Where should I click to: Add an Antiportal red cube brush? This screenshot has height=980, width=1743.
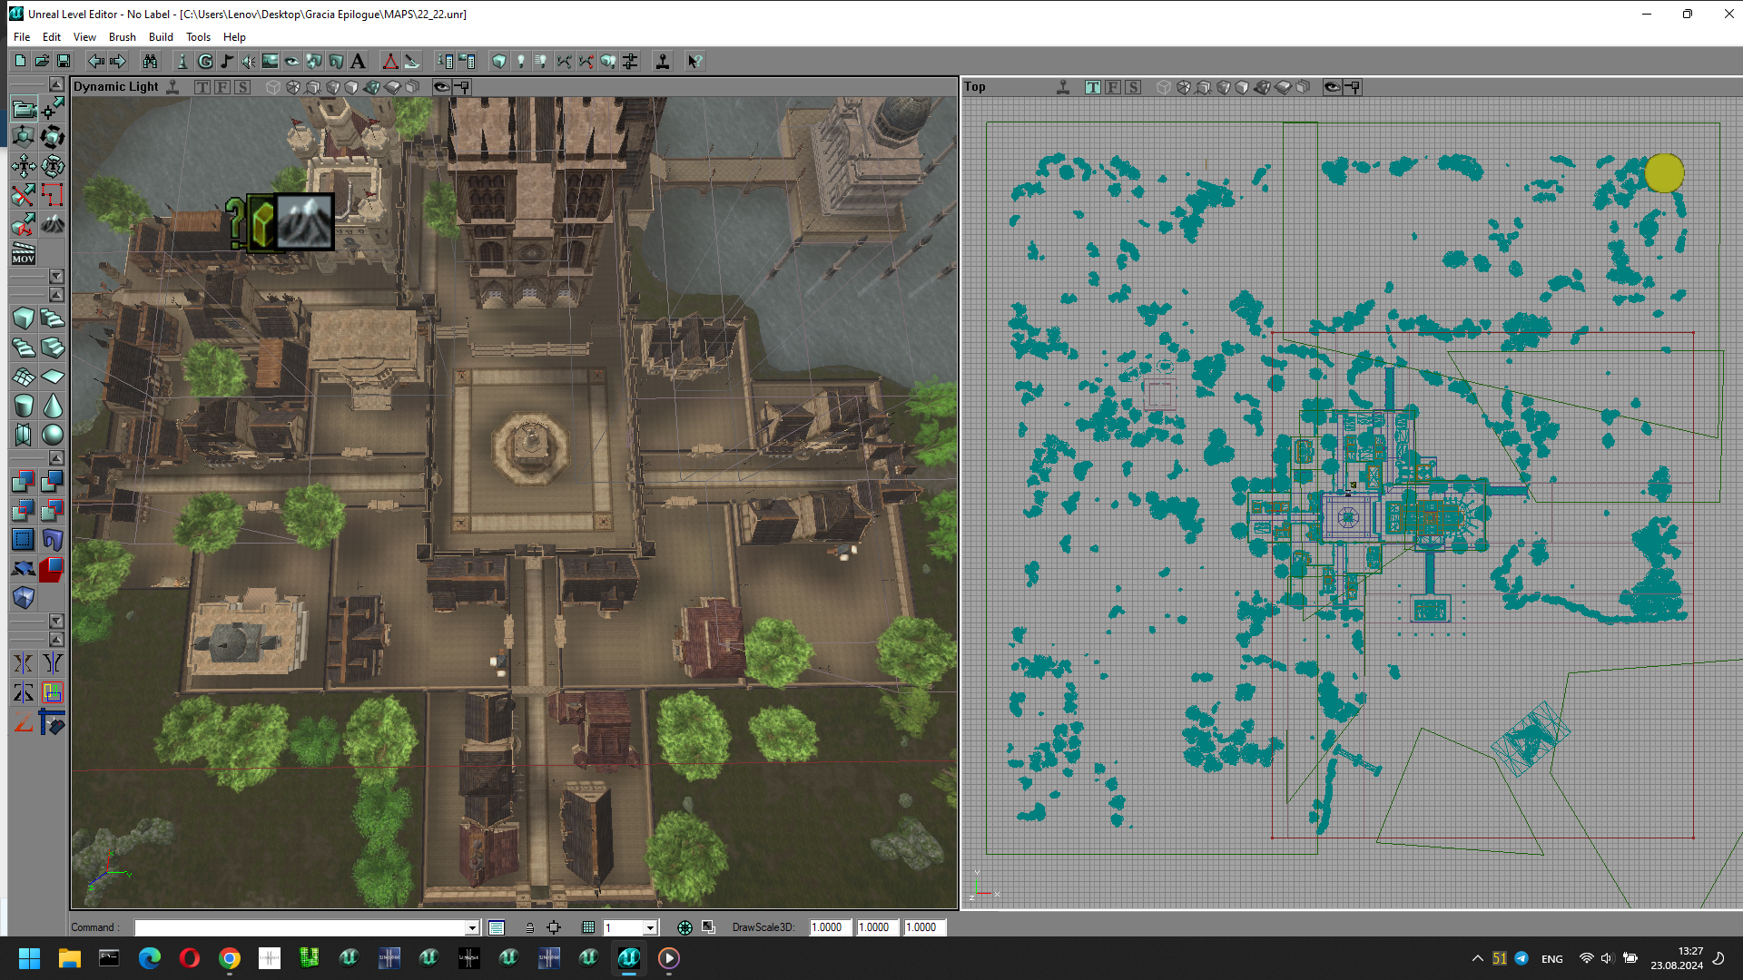53,569
